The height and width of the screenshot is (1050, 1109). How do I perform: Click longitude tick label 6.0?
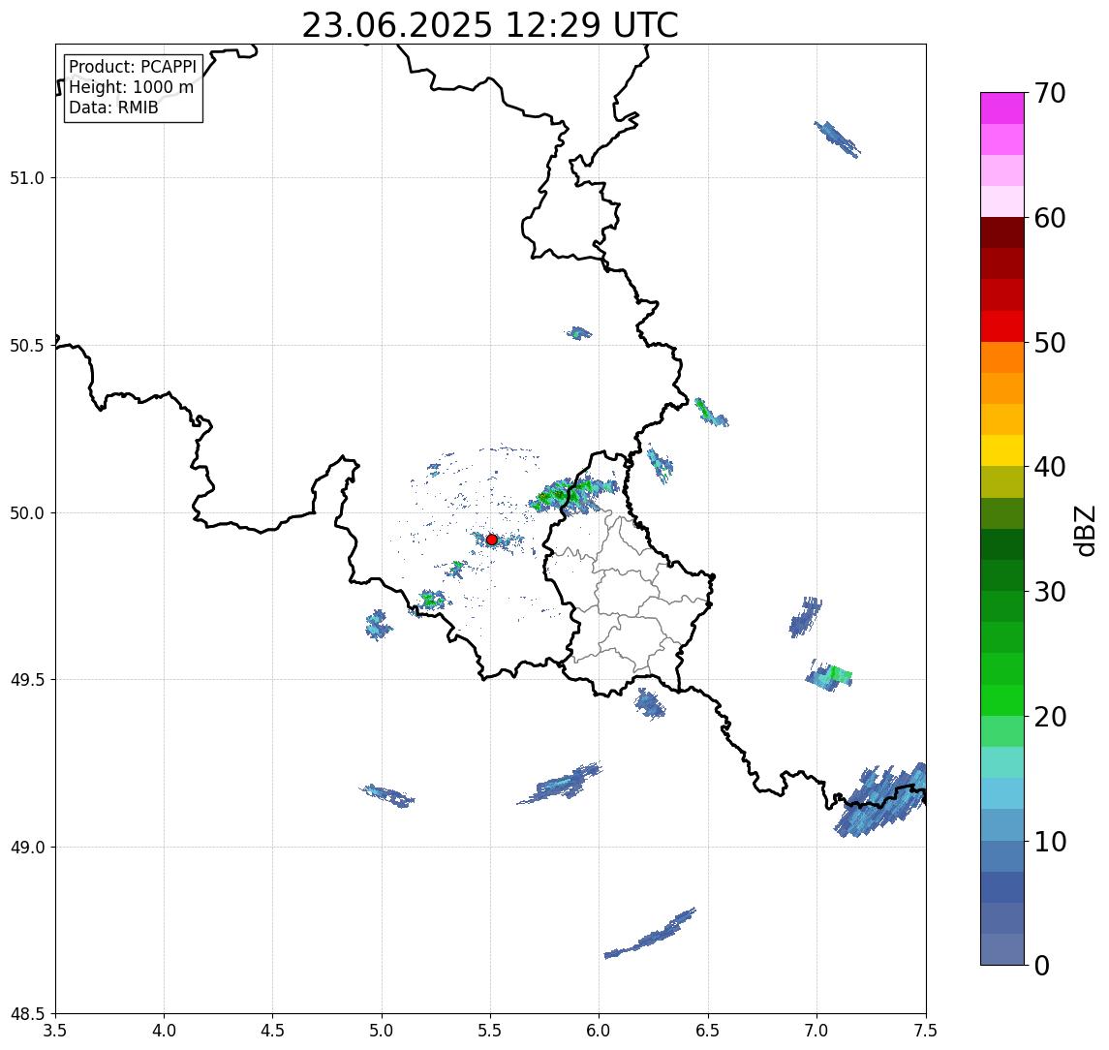(x=600, y=1031)
